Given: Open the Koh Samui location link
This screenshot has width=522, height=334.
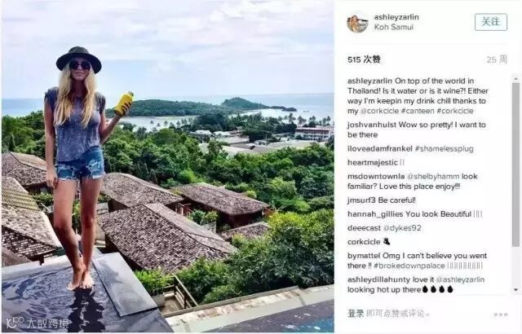Looking at the screenshot, I should point(393,27).
